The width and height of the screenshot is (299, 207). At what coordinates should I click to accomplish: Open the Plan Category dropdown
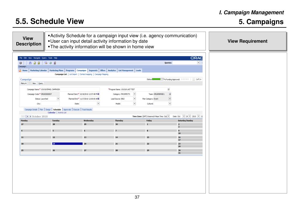pyautogui.click(x=170, y=99)
